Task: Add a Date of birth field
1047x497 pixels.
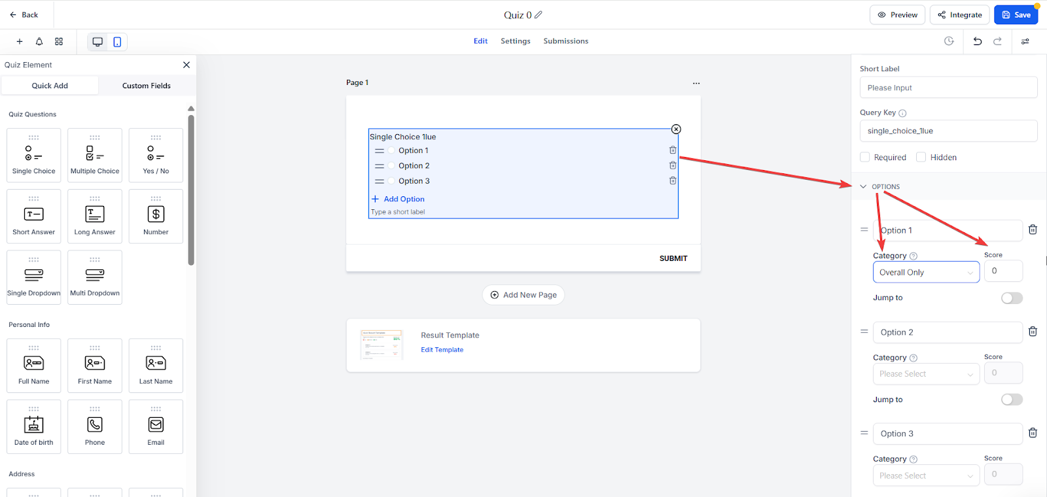Action: (34, 426)
